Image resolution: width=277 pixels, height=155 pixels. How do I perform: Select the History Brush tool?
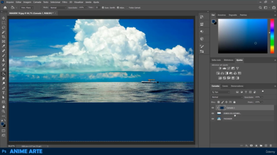[x=3, y=65]
